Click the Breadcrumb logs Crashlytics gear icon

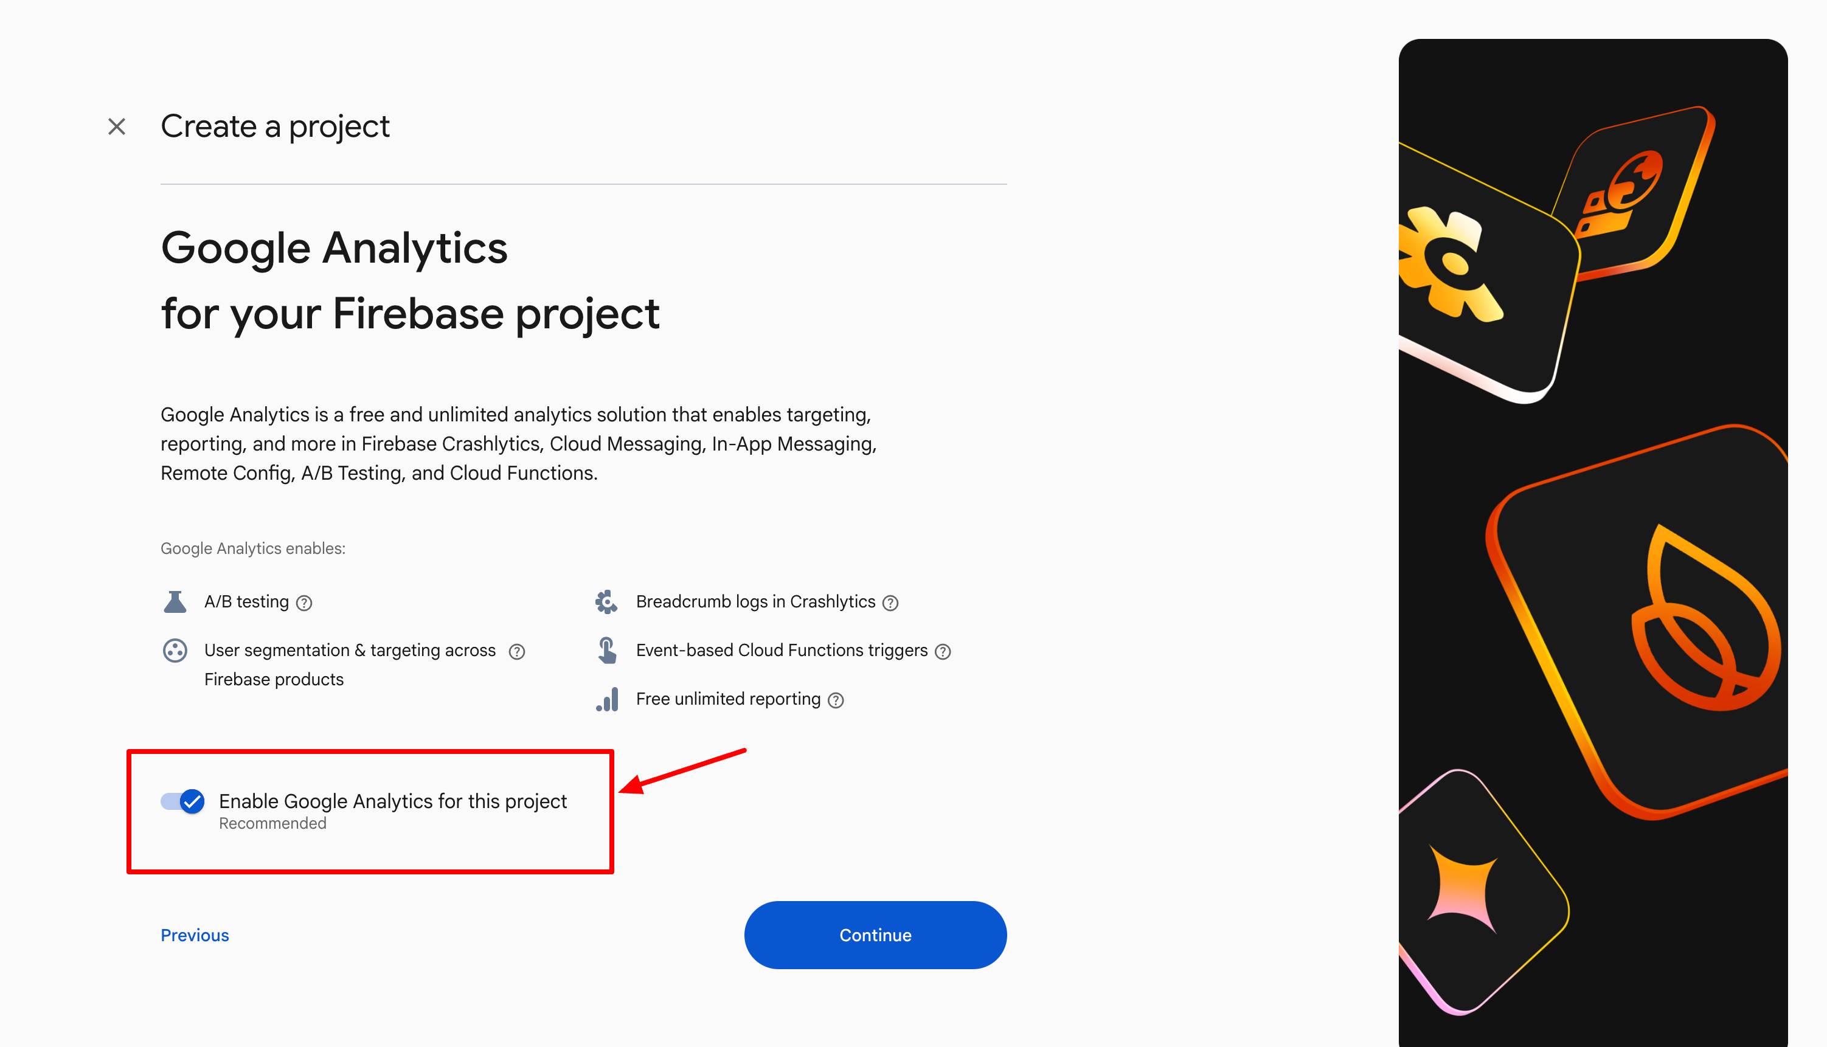pos(606,602)
